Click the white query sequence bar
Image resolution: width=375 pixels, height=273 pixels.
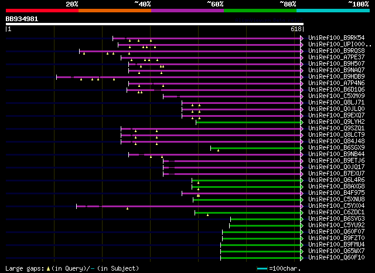pos(155,24)
